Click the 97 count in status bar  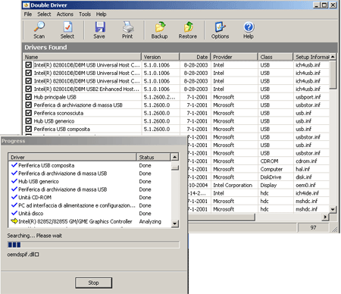[x=313, y=227]
